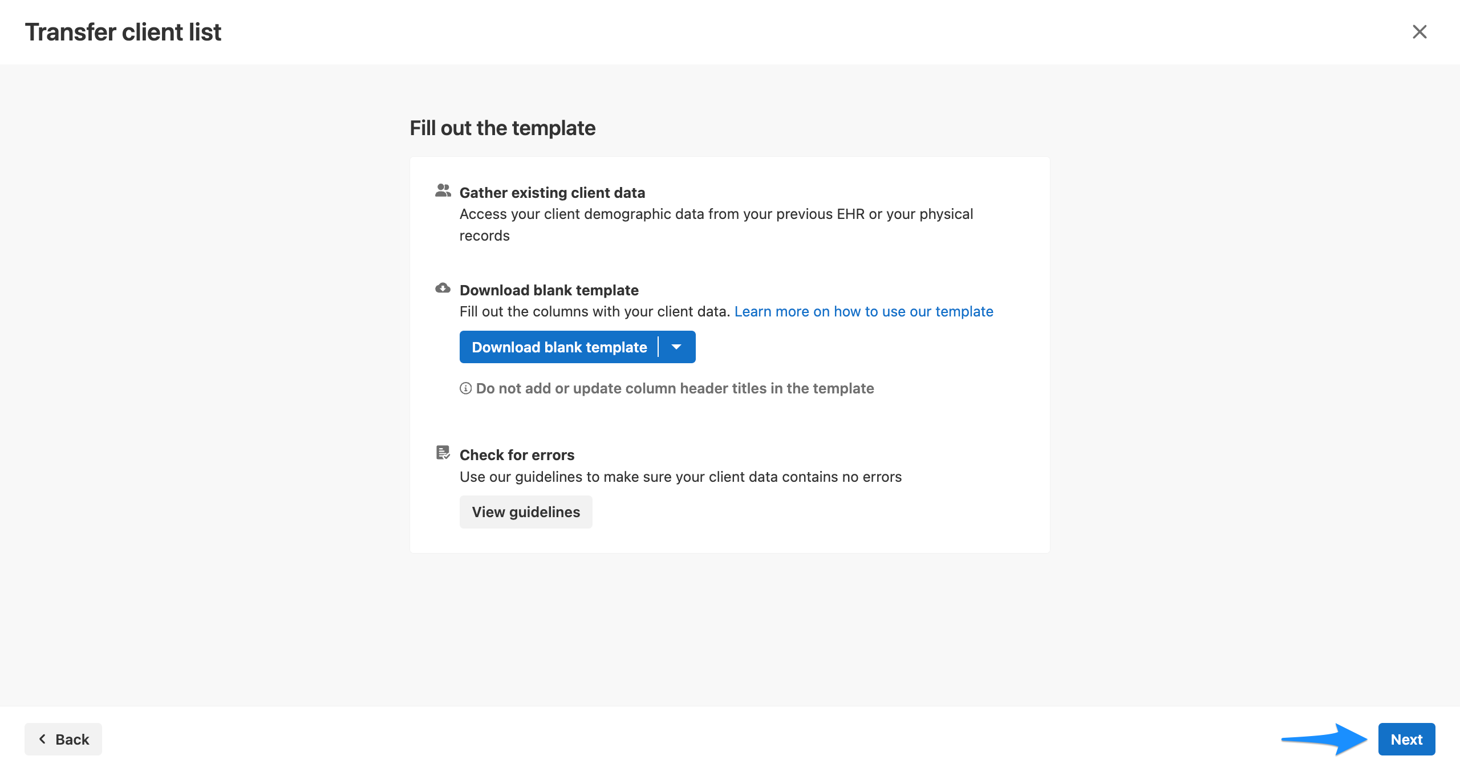This screenshot has height=772, width=1460.
Task: Click the info icon beside column header warning
Action: [x=465, y=388]
